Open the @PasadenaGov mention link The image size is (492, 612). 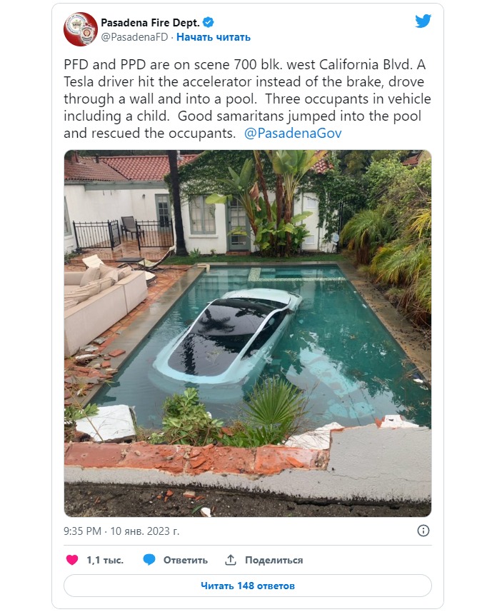pyautogui.click(x=293, y=133)
